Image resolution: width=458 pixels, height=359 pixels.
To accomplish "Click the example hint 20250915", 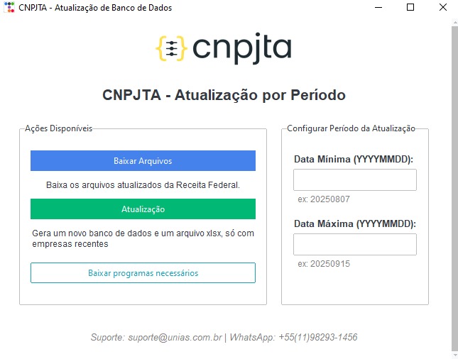I will (x=323, y=264).
